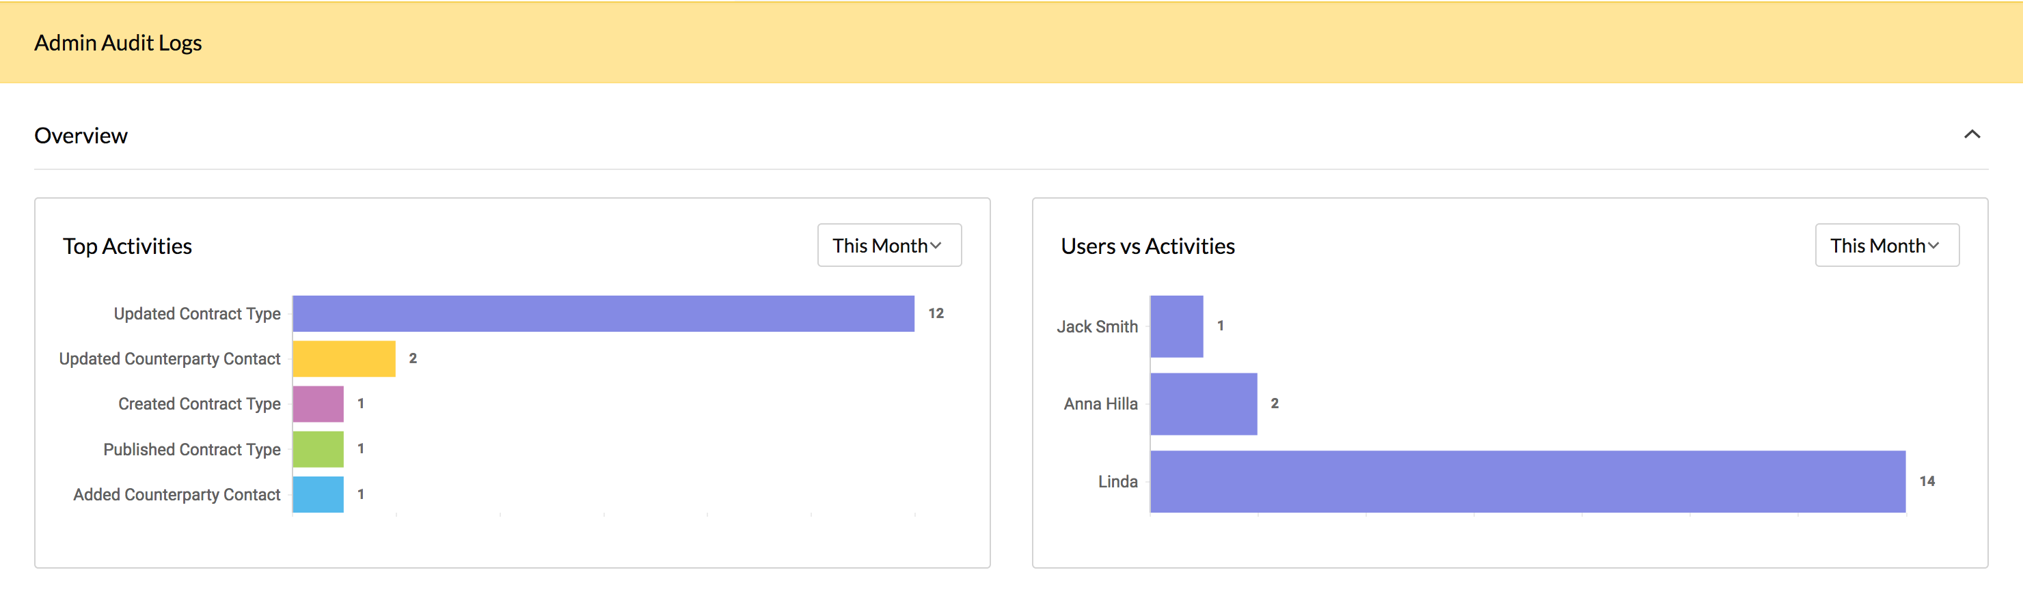Screen dimensions: 2023x613
Task: Click the Created Contract Type label
Action: tap(200, 403)
